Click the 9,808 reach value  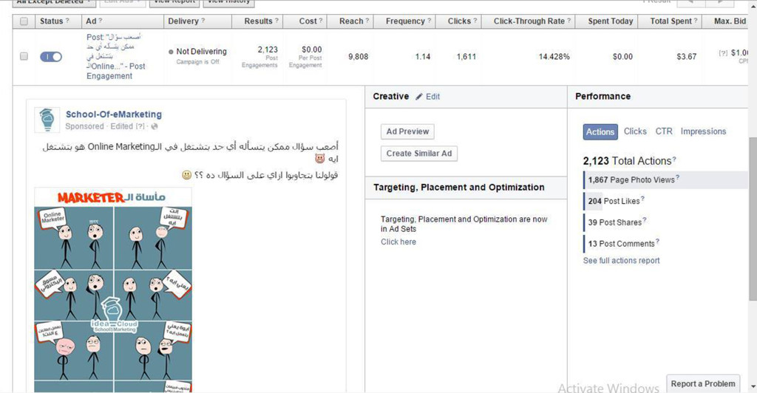click(359, 56)
